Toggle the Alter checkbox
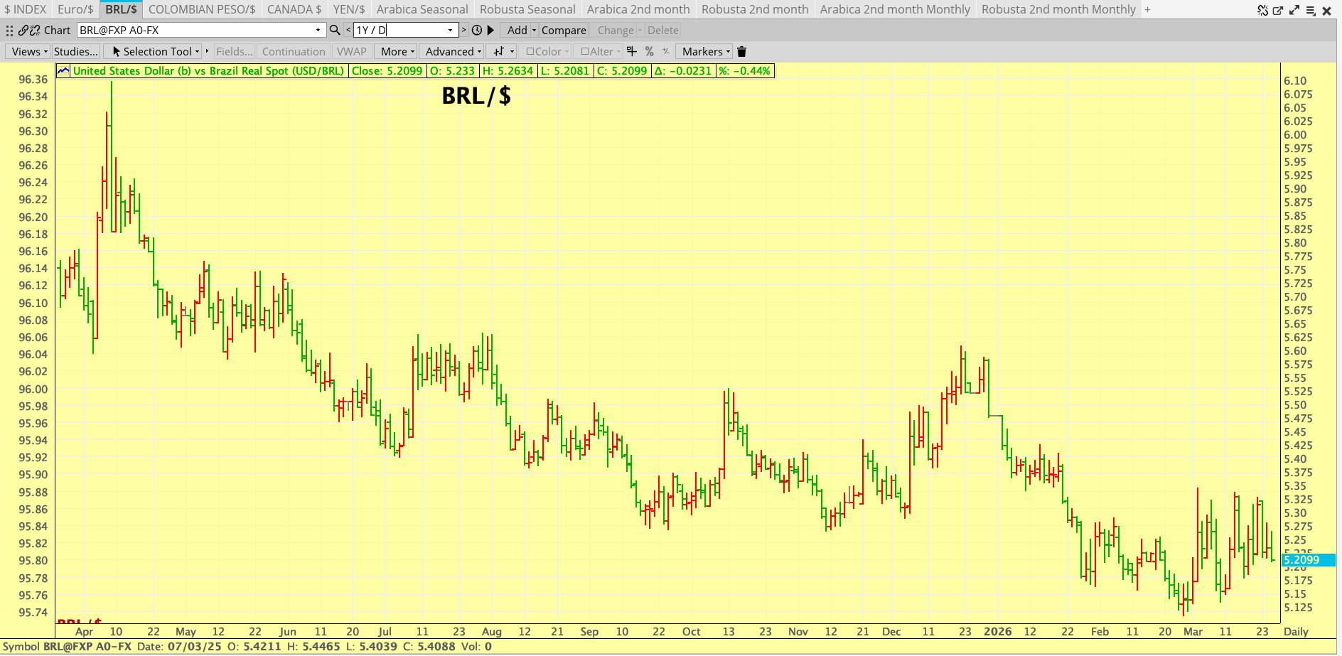This screenshot has height=656, width=1342. 585,51
